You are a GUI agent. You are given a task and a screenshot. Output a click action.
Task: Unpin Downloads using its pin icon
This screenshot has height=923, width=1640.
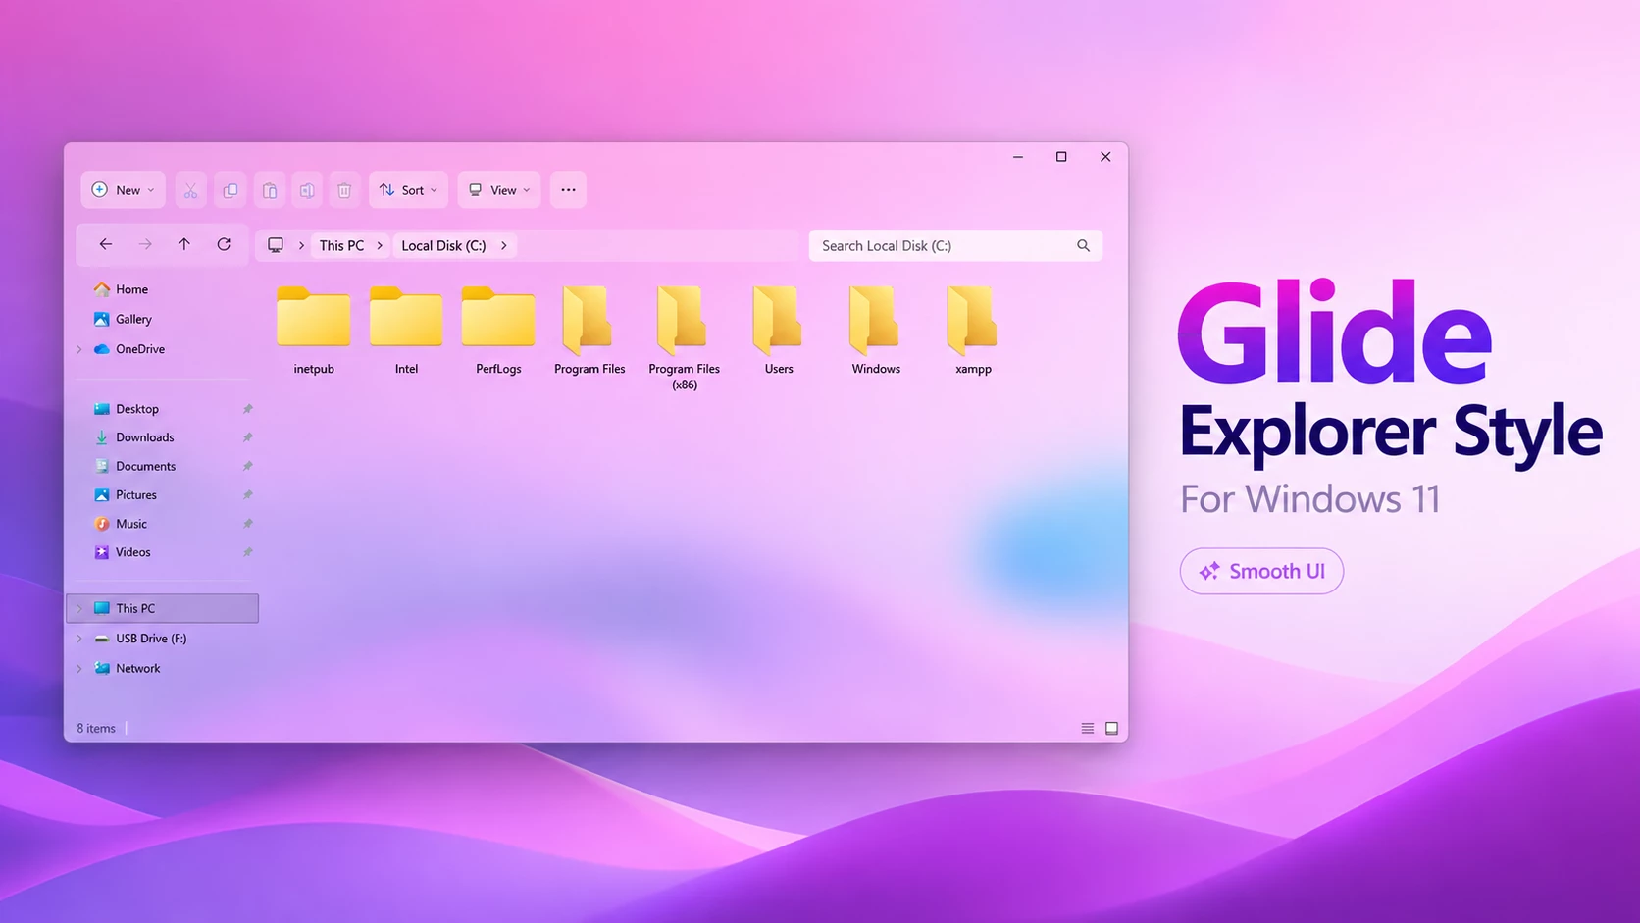248,437
